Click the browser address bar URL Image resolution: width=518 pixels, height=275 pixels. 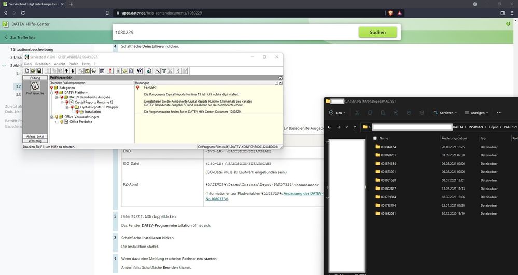click(162, 13)
